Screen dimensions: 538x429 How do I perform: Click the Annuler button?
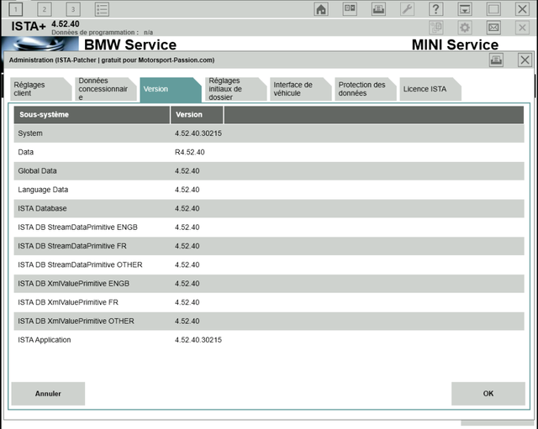pos(48,394)
